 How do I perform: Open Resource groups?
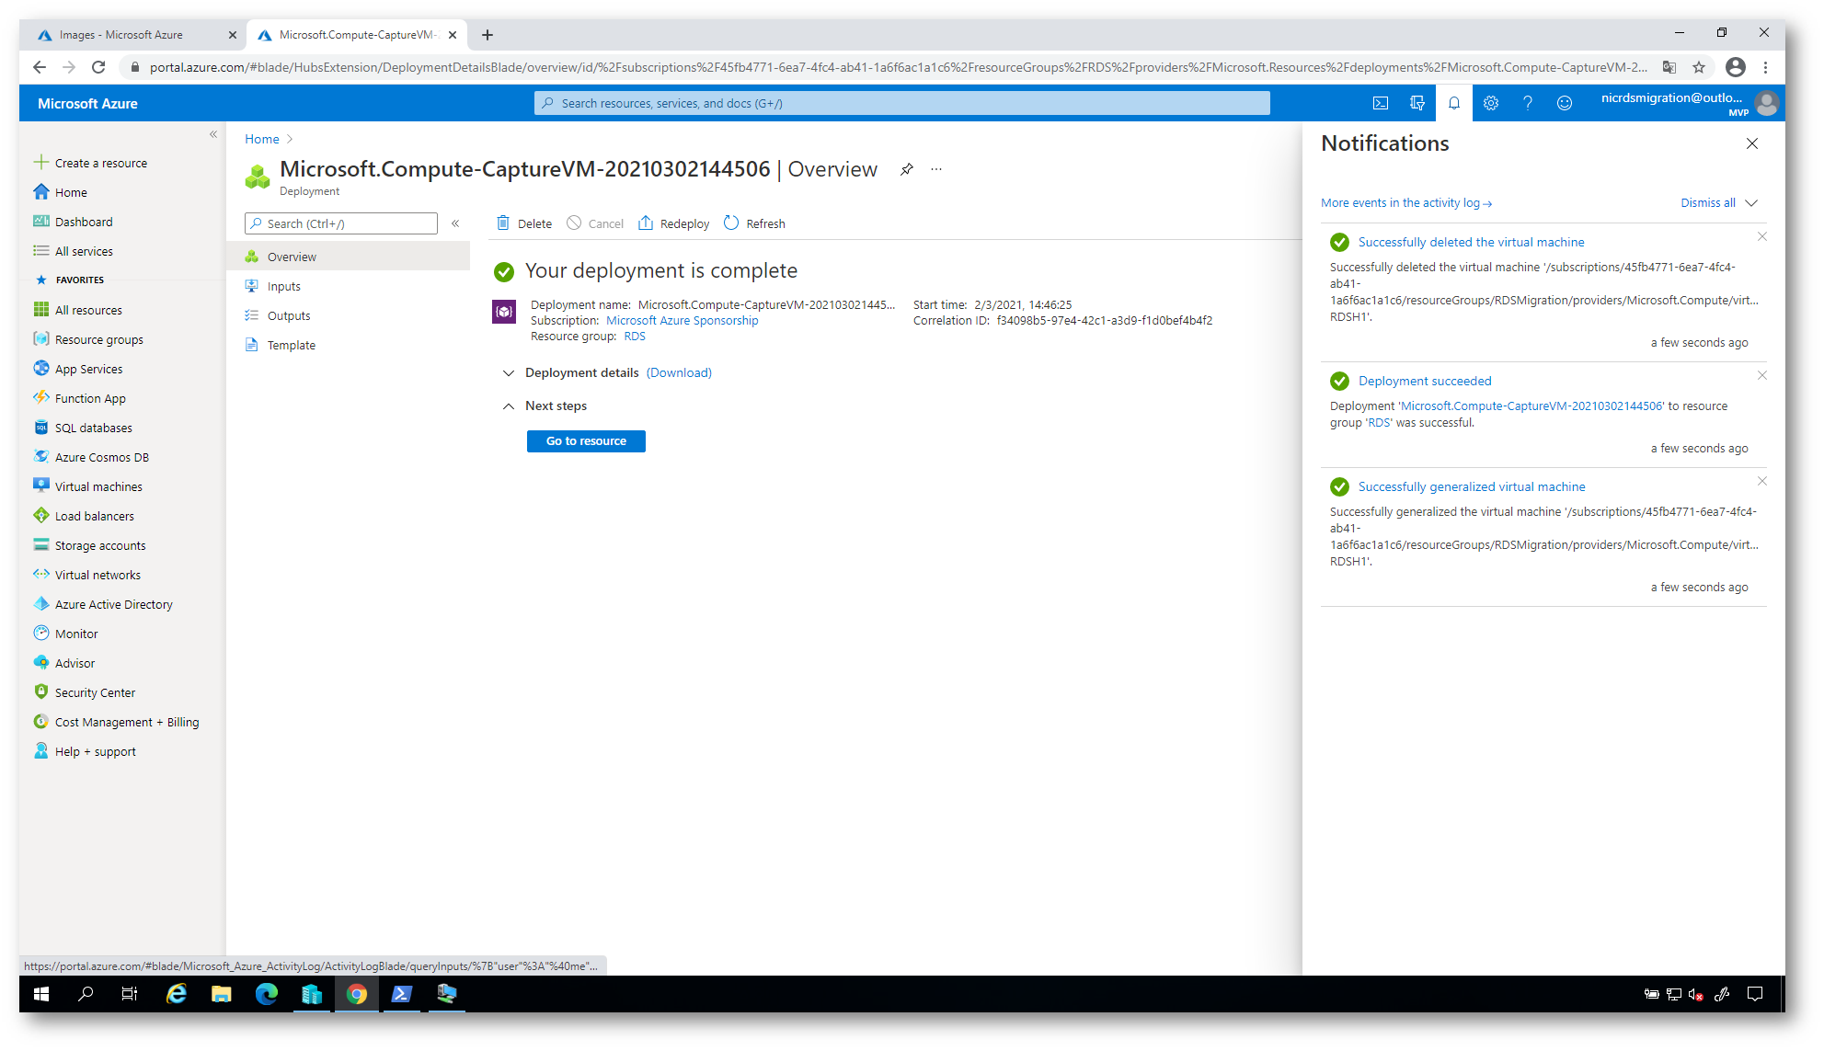[x=88, y=339]
